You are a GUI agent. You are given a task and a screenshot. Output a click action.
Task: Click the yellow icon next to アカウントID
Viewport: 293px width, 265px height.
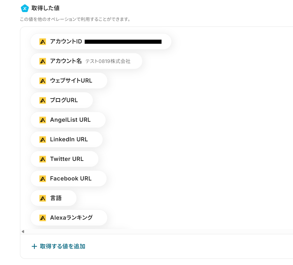tap(43, 41)
